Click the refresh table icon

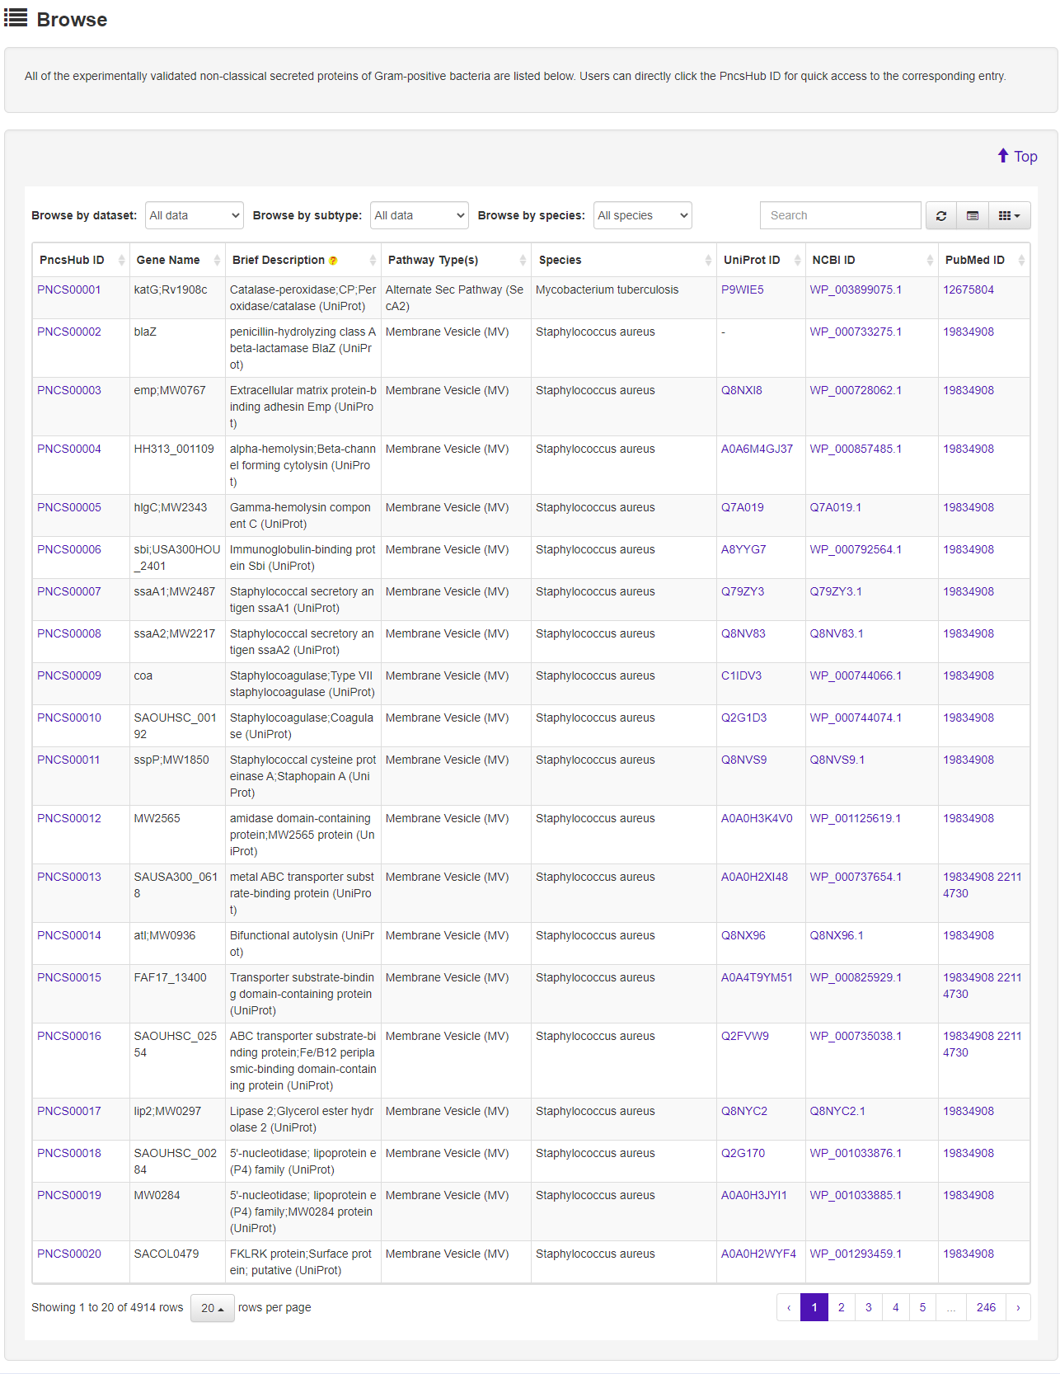(x=940, y=215)
